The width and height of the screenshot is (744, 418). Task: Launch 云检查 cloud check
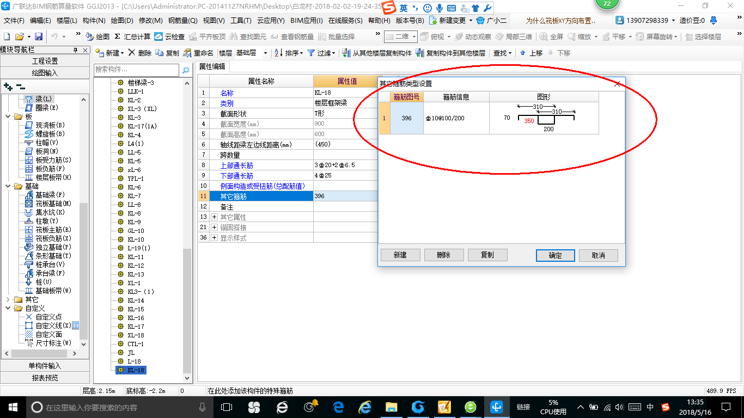point(169,36)
